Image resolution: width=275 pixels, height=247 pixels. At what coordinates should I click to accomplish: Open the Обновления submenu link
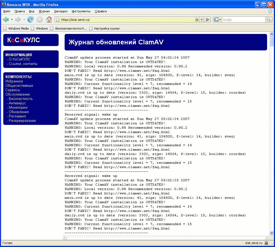(x=19, y=112)
